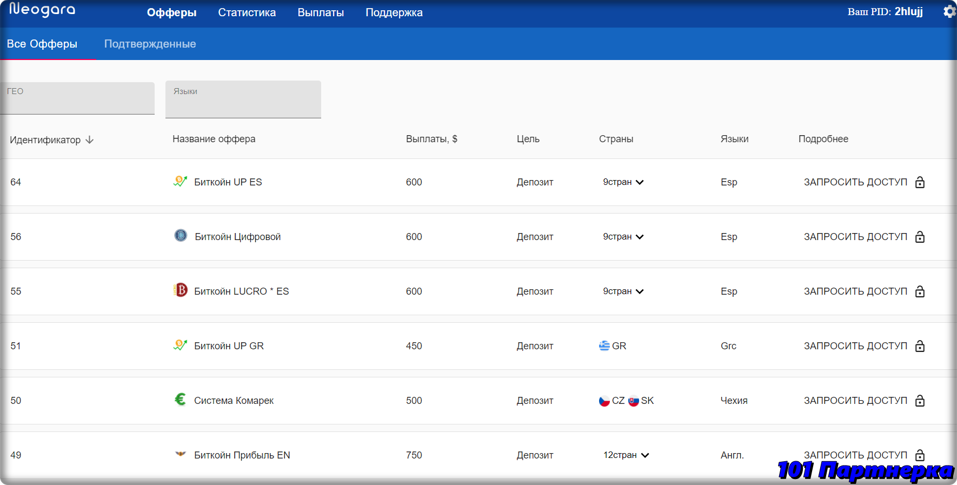Click the Цель column header
The height and width of the screenshot is (485, 957).
click(528, 139)
